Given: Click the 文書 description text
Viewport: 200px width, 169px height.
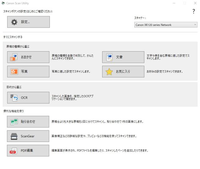Looking at the screenshot, I should coord(168,57).
